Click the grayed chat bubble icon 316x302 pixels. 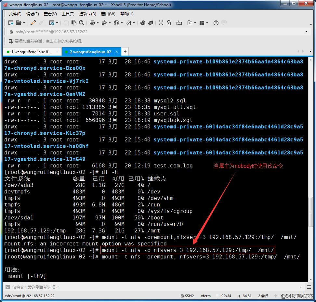tap(224, 23)
